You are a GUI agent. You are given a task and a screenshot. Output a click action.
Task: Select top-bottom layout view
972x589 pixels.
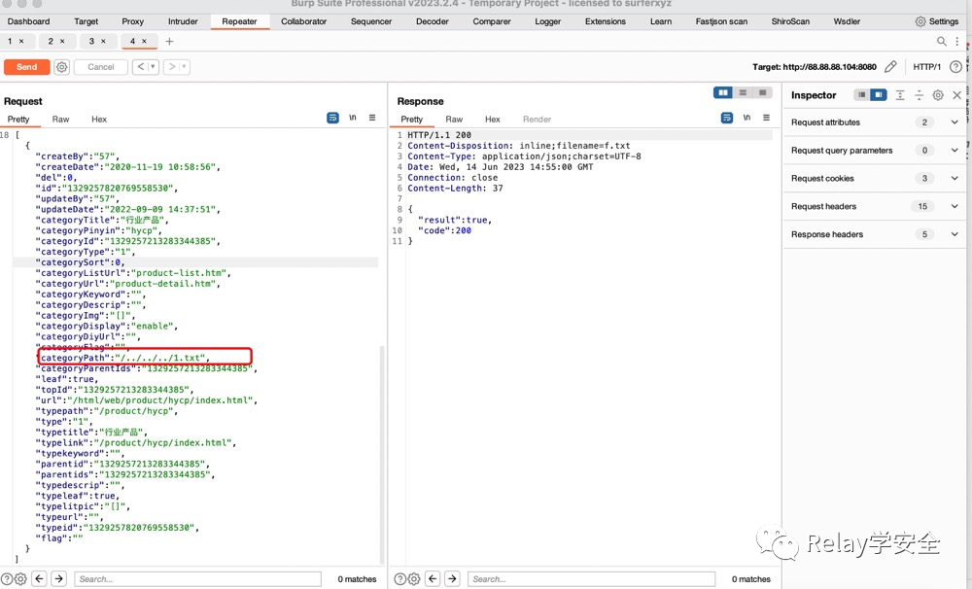coord(743,93)
